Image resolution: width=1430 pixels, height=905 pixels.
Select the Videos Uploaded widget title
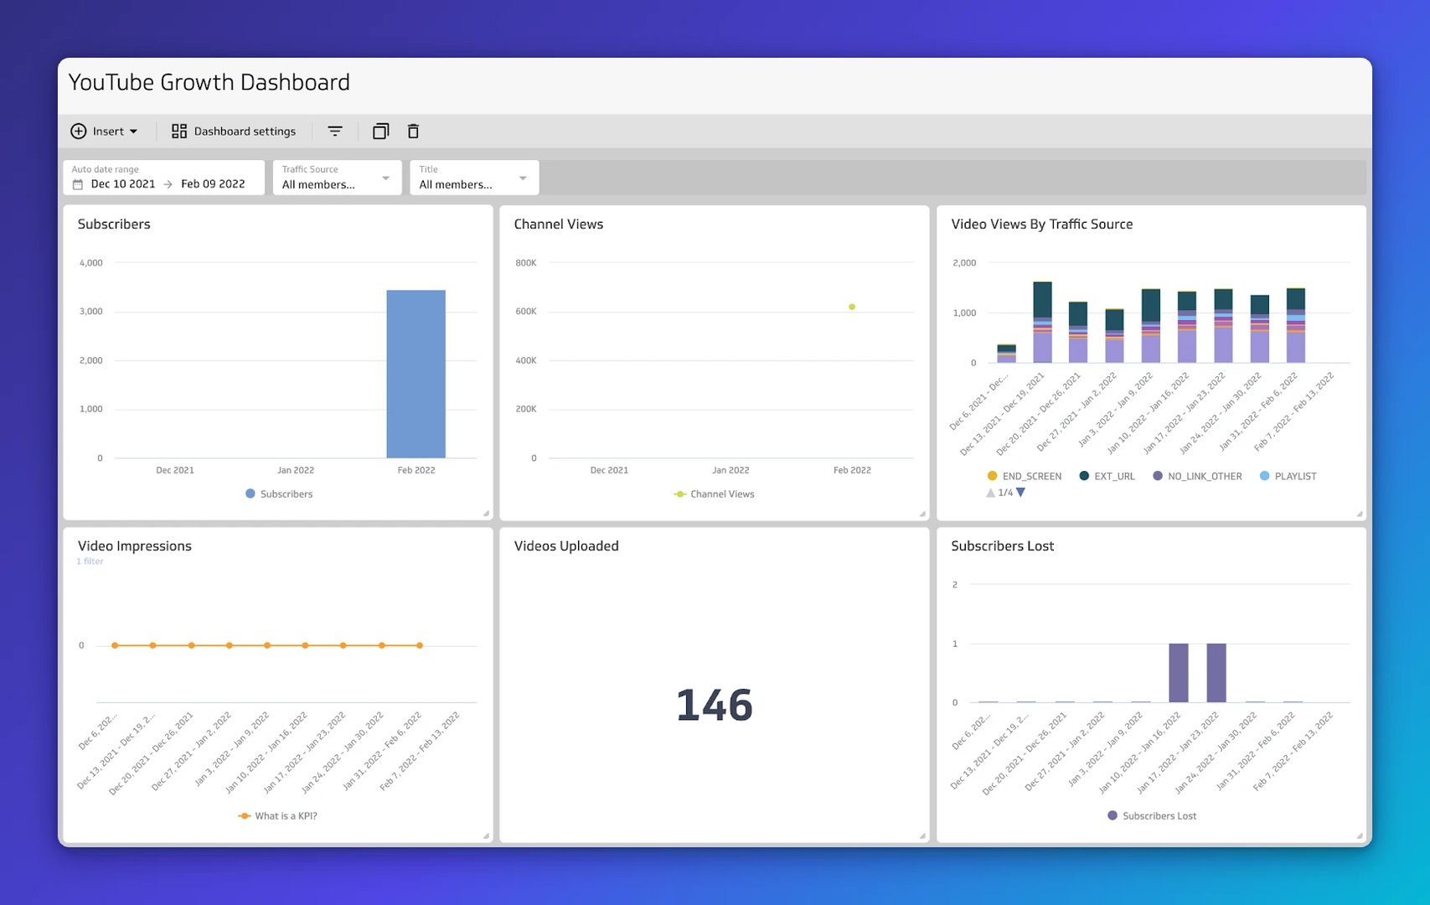click(566, 546)
